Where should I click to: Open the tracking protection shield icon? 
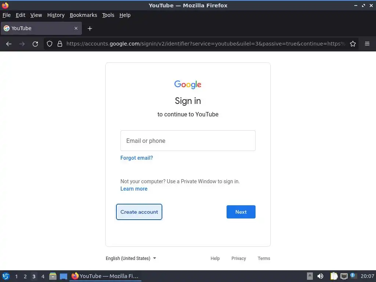coord(50,44)
